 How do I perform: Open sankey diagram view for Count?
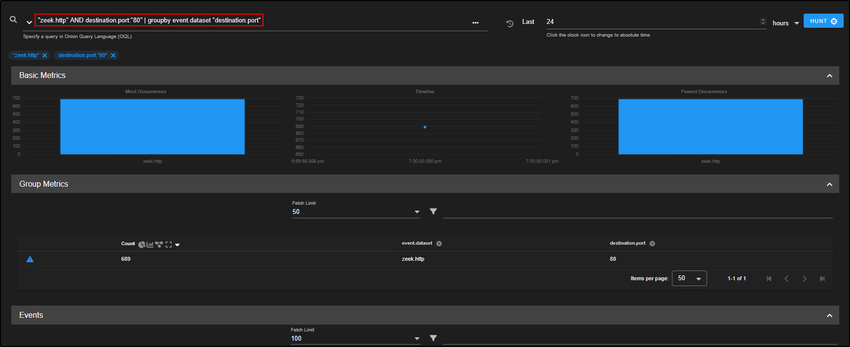pos(159,245)
